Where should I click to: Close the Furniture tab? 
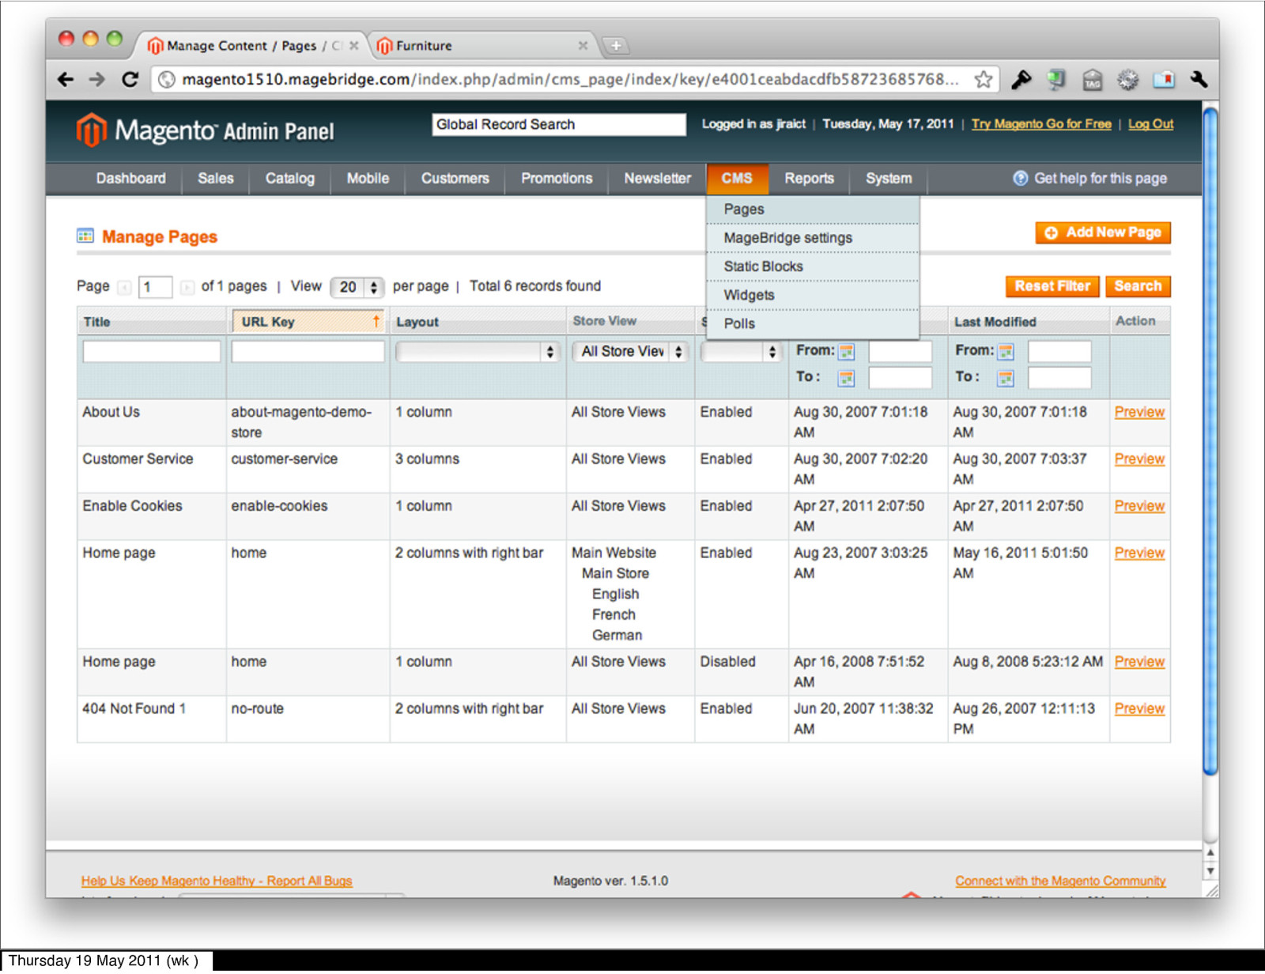click(x=583, y=46)
